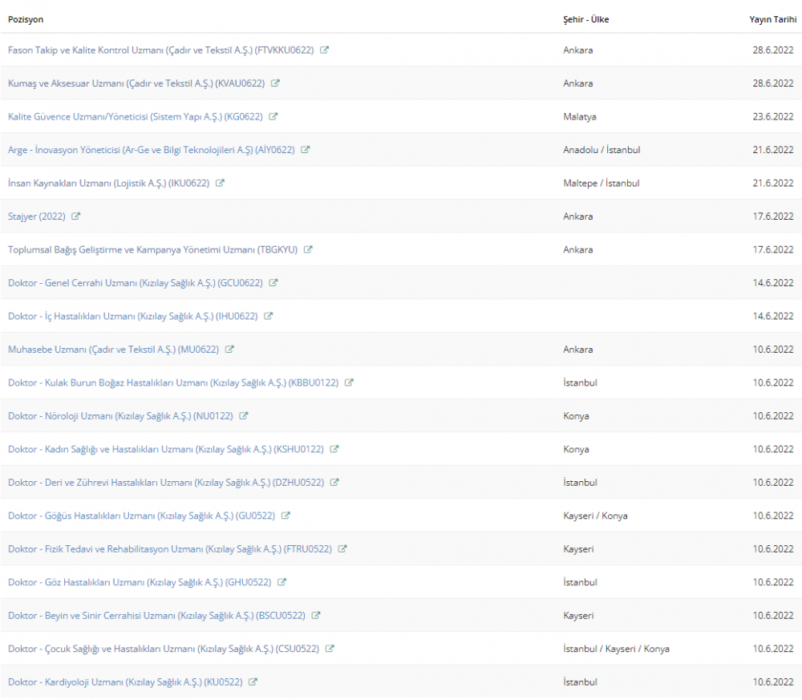
Task: Click the Yayın Tarihi column header
Action: (x=773, y=19)
